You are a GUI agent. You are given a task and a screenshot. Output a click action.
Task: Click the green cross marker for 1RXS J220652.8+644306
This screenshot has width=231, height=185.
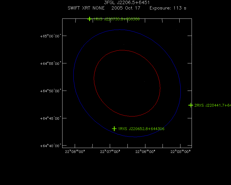pyautogui.click(x=114, y=129)
